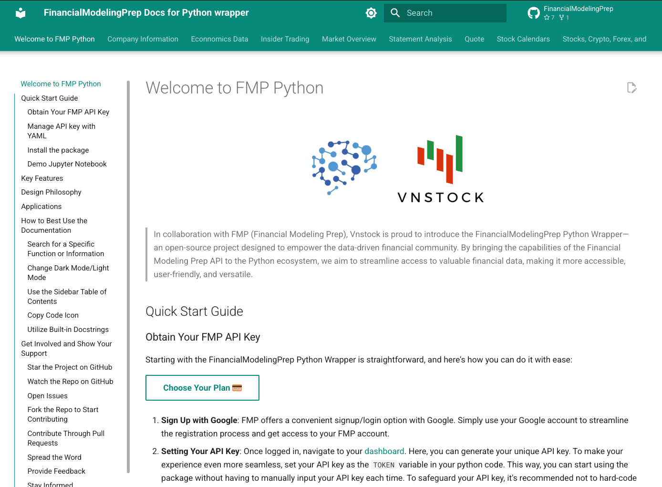
Task: Click the site title FinancialModelingPrep Docs
Action: 146,13
